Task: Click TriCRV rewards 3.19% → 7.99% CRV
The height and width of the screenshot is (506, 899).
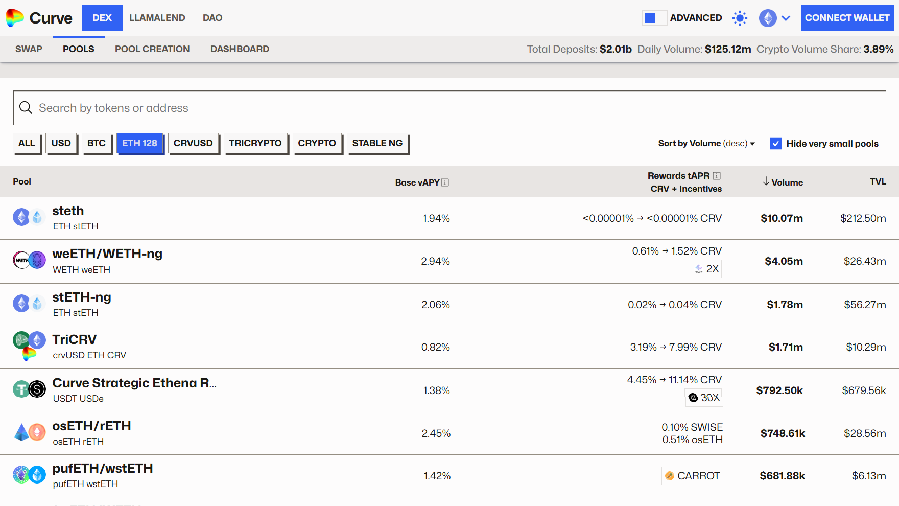Action: [x=676, y=347]
